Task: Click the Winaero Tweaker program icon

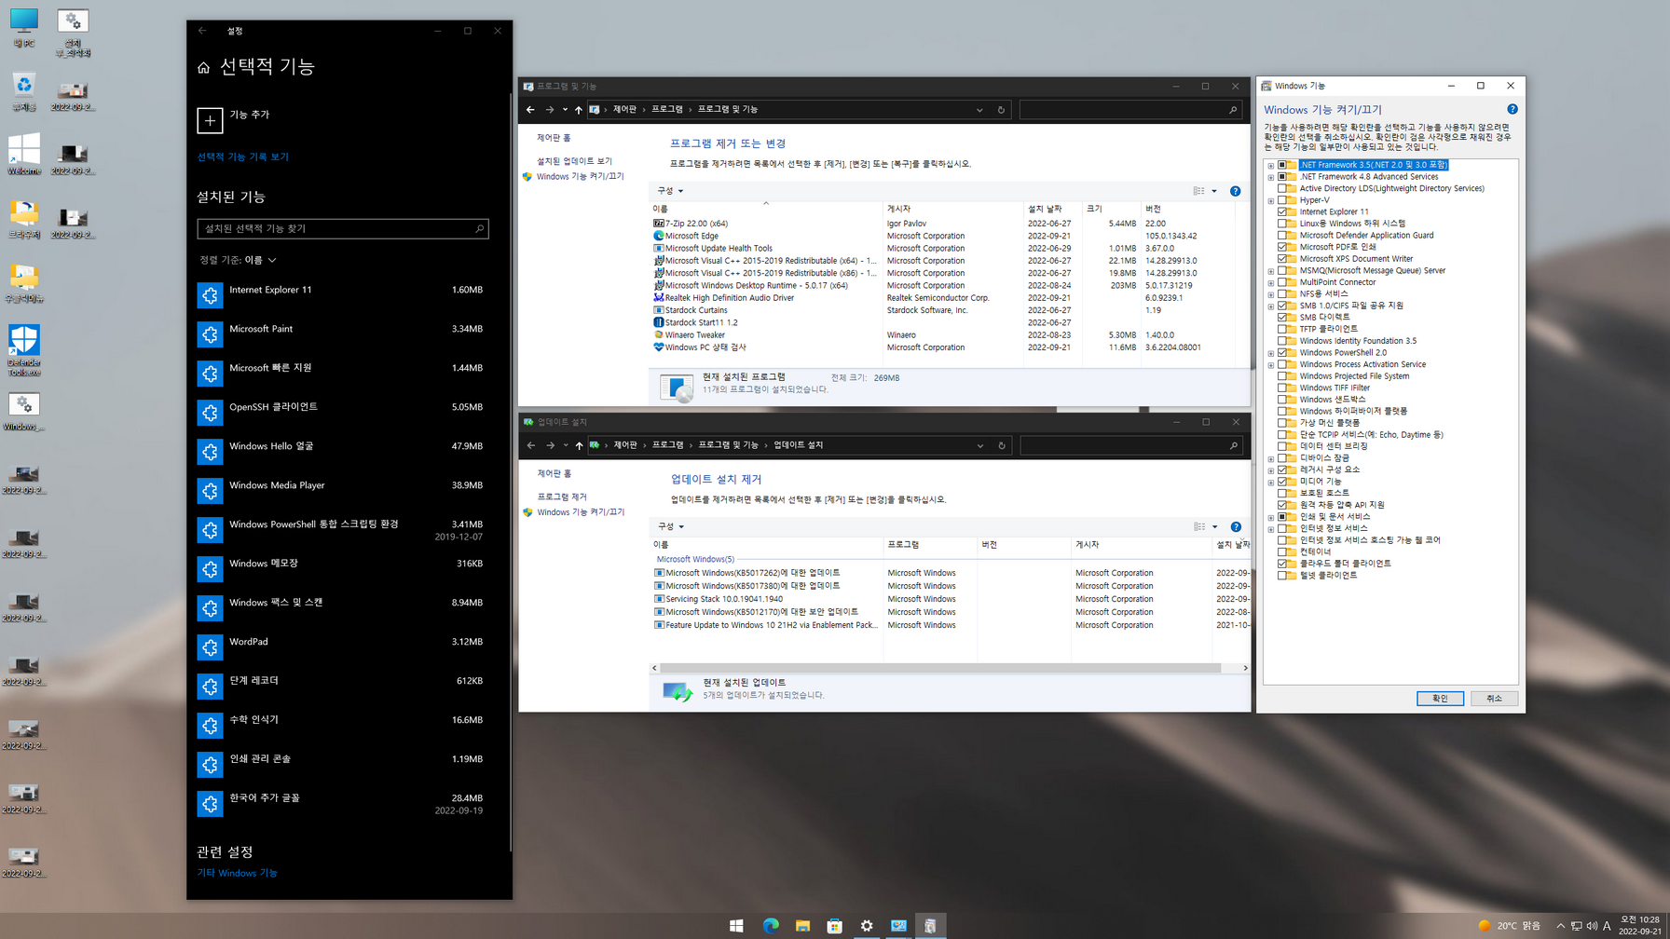Action: (659, 334)
